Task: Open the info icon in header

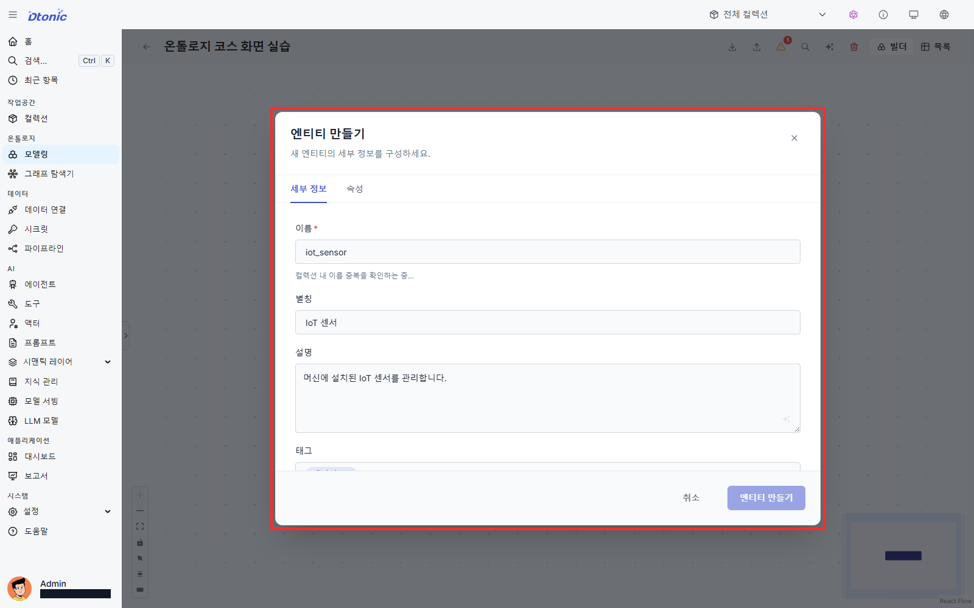Action: click(x=883, y=15)
